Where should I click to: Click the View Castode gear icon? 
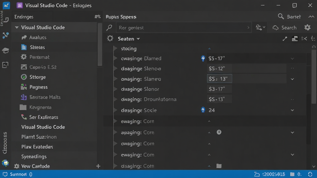coord(17,166)
